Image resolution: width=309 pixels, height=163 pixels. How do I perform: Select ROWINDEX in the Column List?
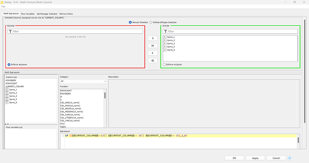11,80
